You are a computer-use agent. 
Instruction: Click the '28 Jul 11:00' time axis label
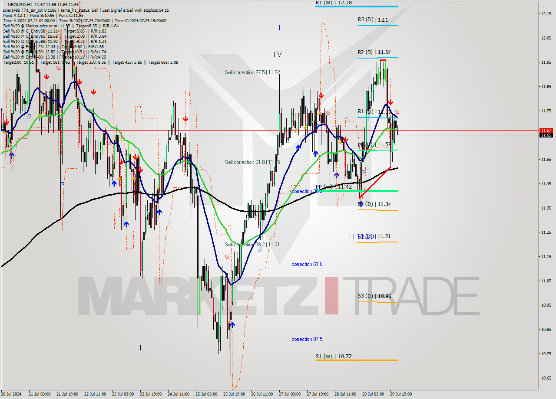pos(345,394)
